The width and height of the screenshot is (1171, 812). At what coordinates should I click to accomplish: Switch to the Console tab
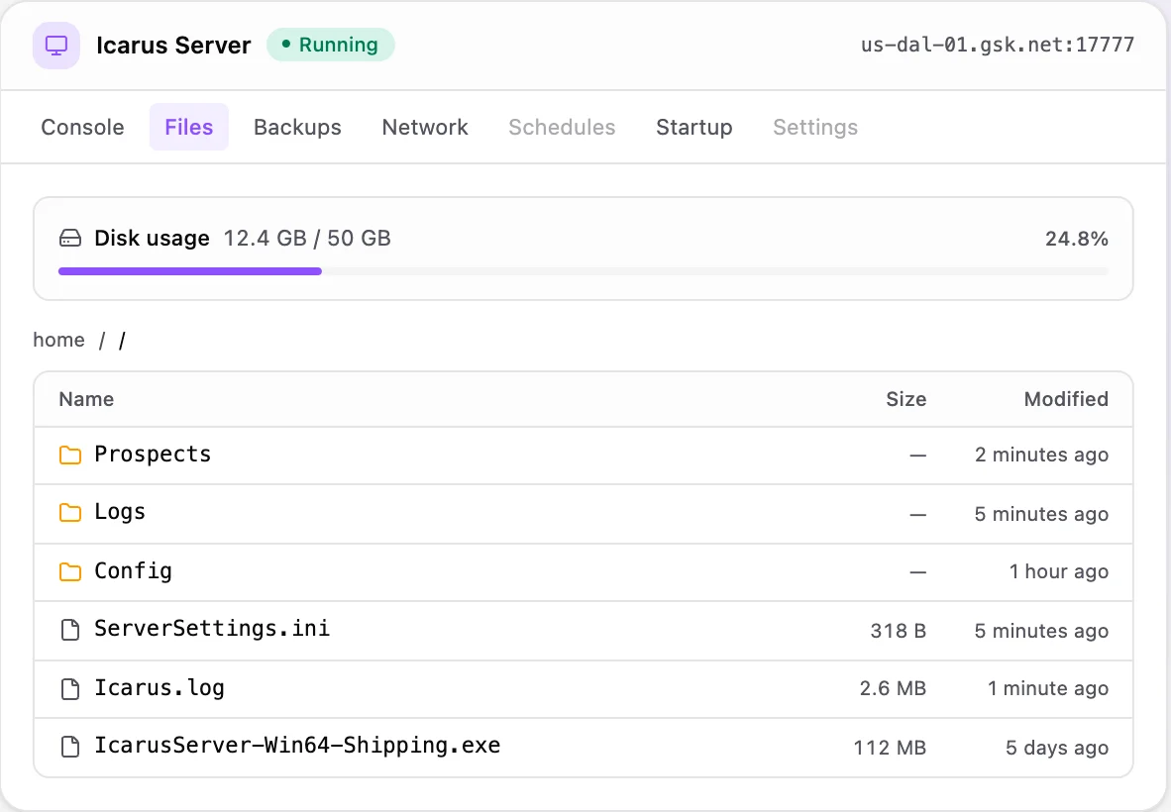click(x=83, y=127)
